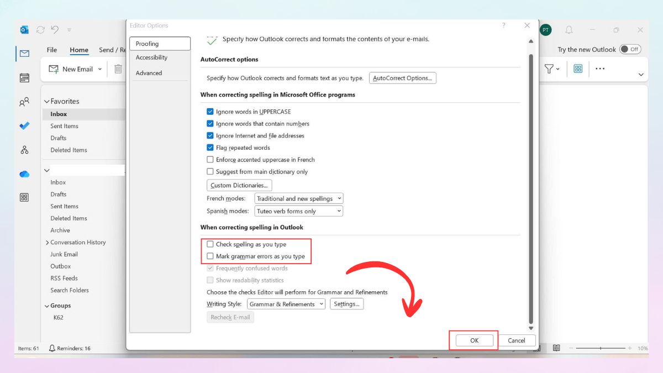Click the AutoCorrect Options button

coord(403,78)
